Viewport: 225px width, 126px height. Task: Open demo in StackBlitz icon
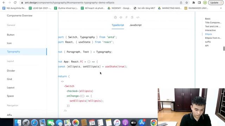point(127,17)
